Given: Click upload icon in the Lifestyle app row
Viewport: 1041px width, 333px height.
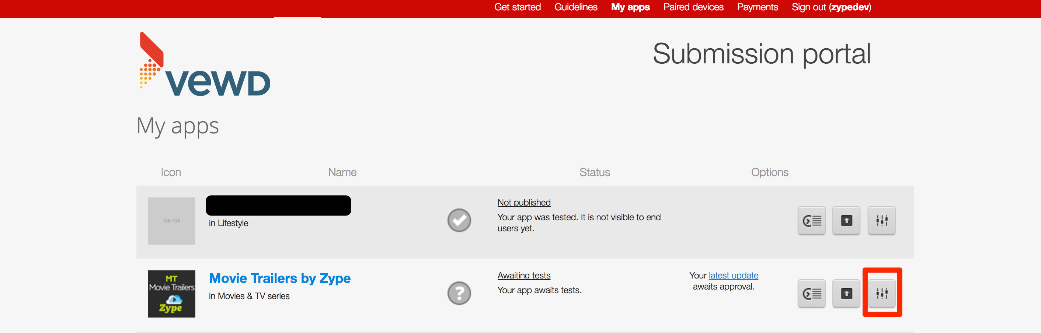Looking at the screenshot, I should [x=846, y=220].
